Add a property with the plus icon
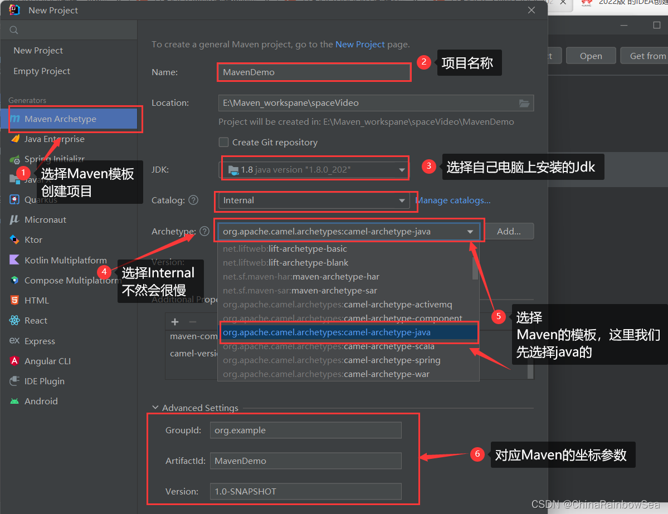 (x=175, y=322)
